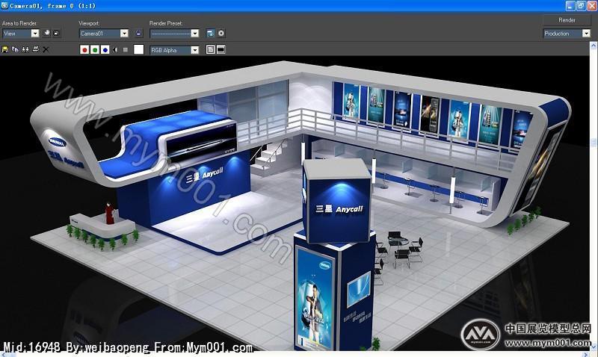Click the Edit Region hand icon
The height and width of the screenshot is (357, 598).
[47, 33]
